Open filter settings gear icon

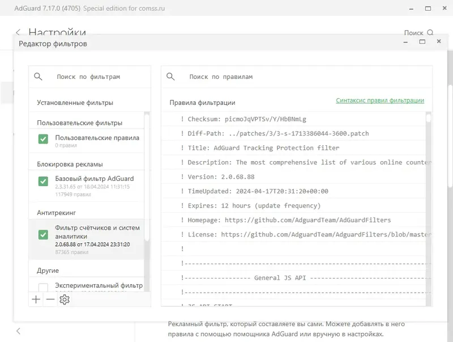coord(65,299)
